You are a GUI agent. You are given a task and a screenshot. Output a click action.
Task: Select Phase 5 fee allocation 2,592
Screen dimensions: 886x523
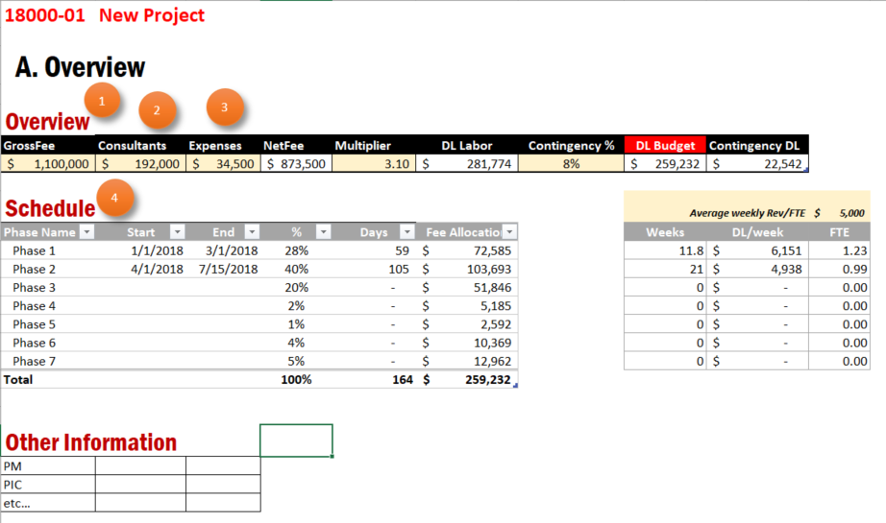467,324
